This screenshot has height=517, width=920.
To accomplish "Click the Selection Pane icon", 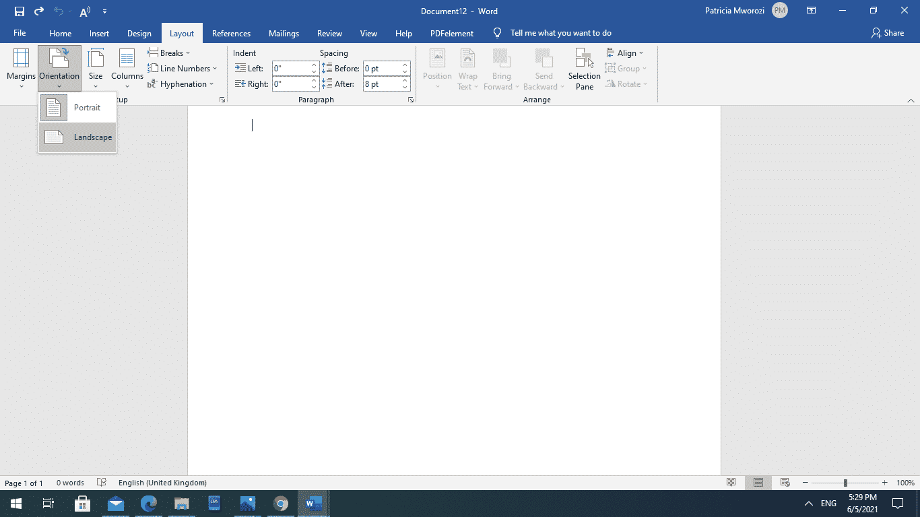I will tap(584, 69).
